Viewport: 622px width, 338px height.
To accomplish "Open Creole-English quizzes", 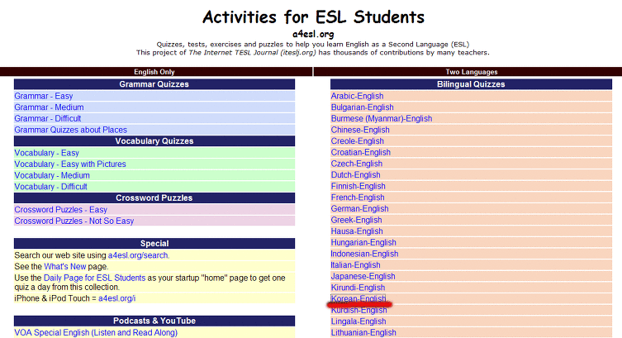I will pos(358,140).
